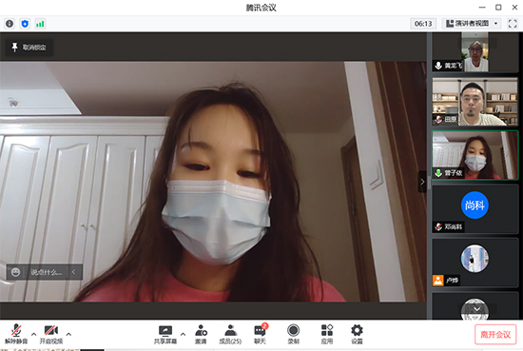The height and width of the screenshot is (351, 523).
Task: Collapse the participant thumbnail sidebar
Action: (x=422, y=182)
